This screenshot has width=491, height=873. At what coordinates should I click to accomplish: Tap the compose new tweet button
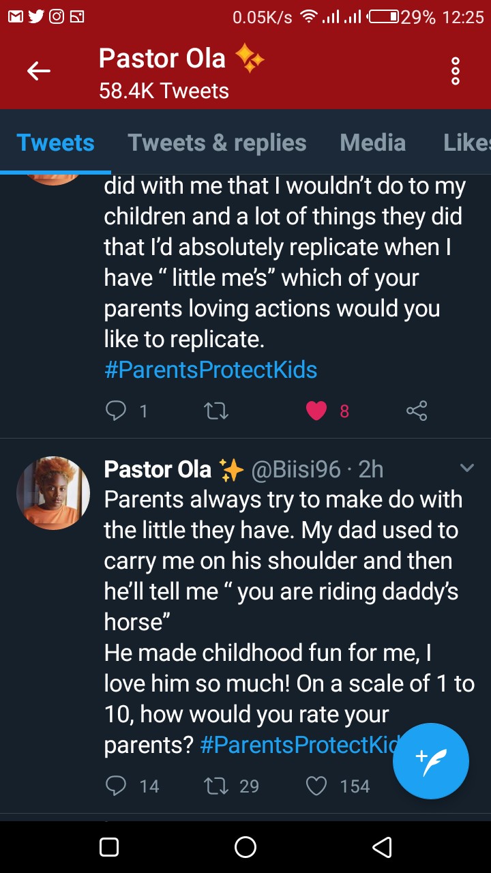[x=431, y=760]
